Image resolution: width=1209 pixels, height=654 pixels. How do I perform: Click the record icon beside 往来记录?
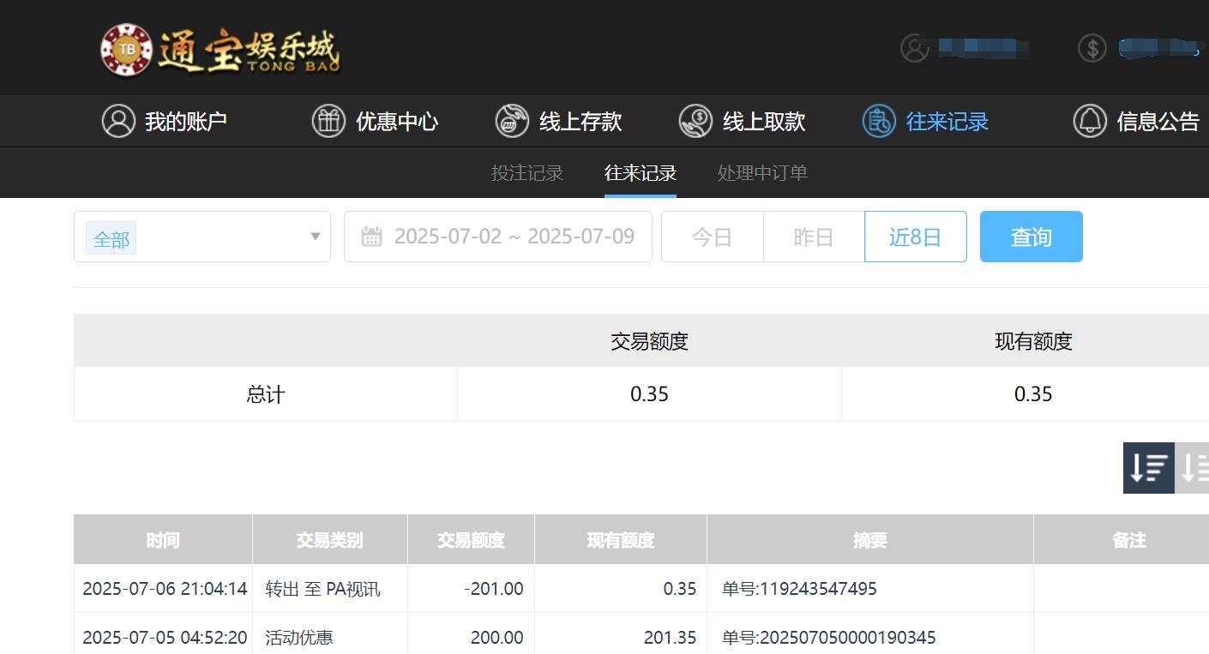click(879, 121)
